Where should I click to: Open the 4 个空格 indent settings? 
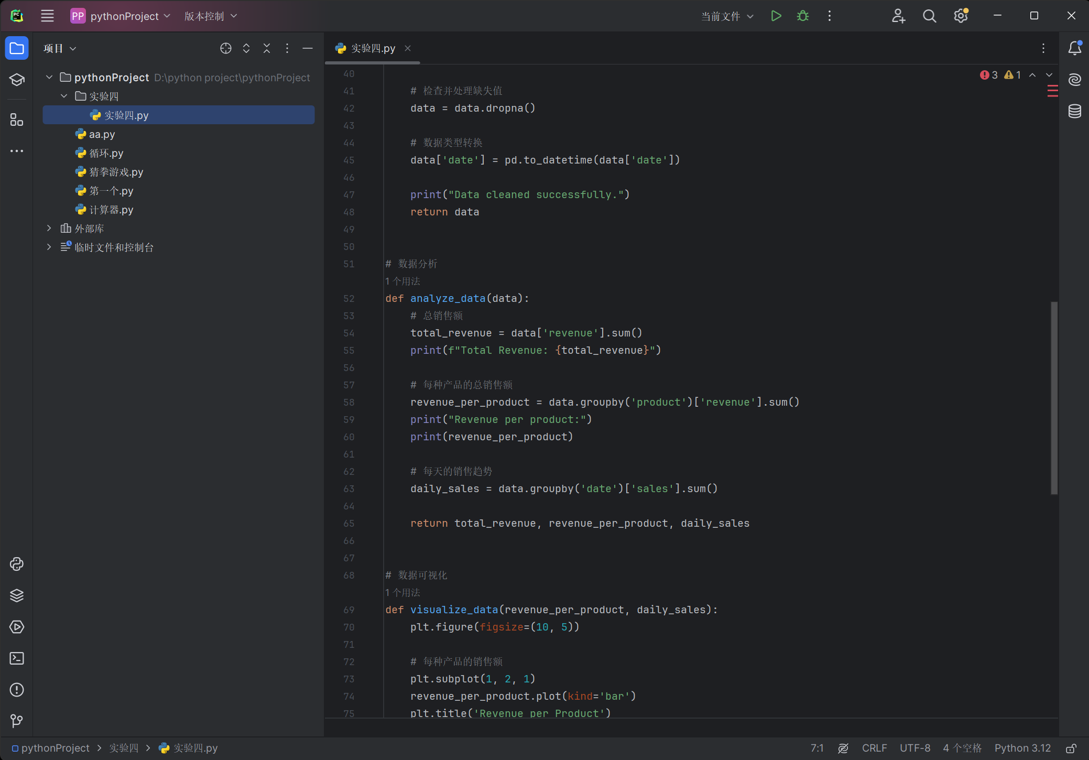962,748
